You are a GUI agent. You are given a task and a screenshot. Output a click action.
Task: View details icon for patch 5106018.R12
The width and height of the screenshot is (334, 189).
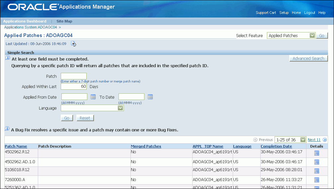(317, 171)
